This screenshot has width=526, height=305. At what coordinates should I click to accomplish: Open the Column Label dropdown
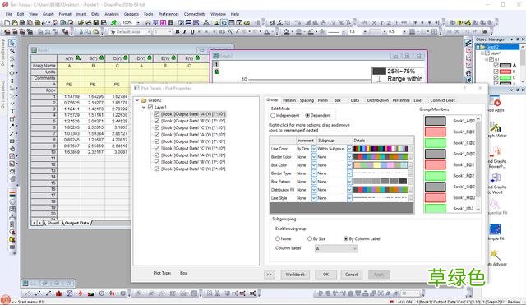coord(336,248)
